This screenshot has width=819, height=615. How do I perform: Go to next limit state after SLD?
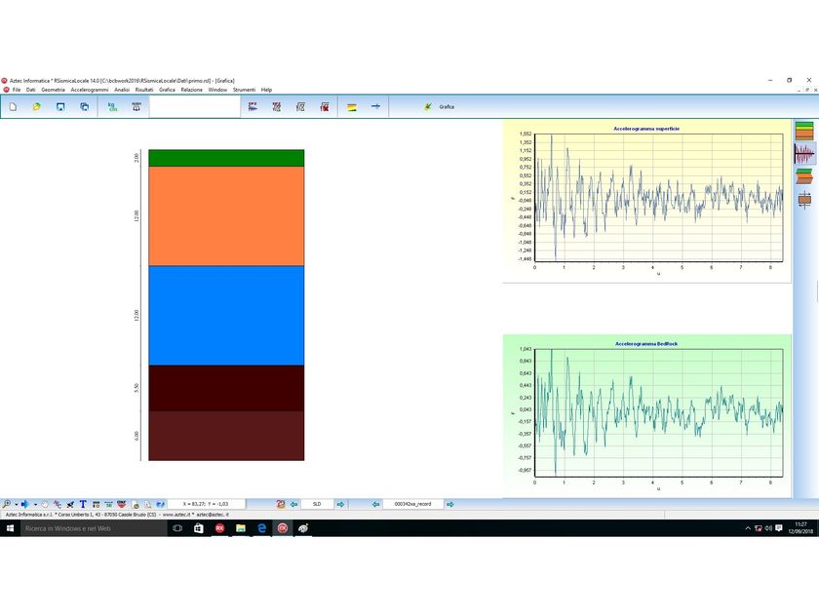340,504
